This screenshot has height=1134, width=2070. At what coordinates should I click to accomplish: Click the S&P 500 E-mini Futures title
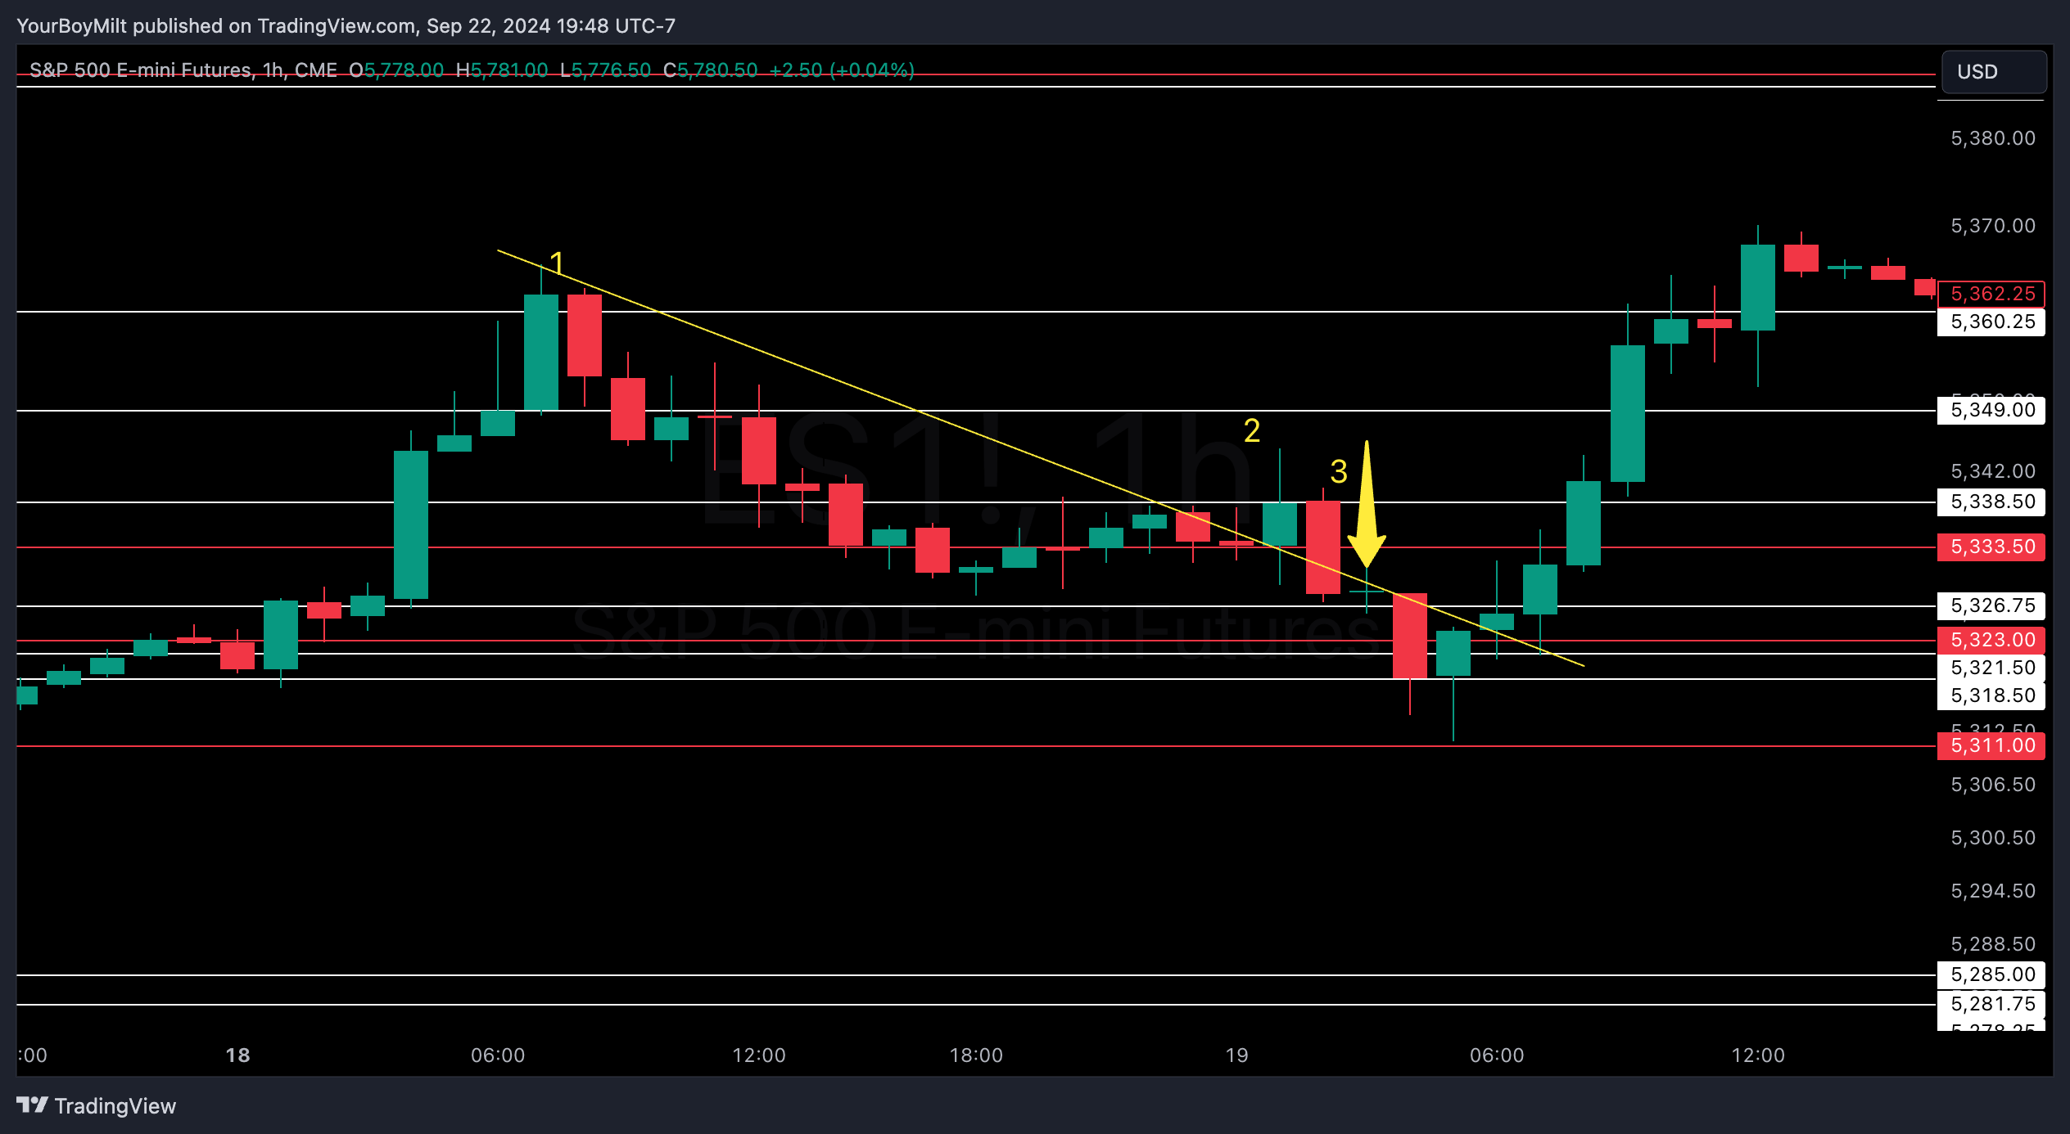139,70
